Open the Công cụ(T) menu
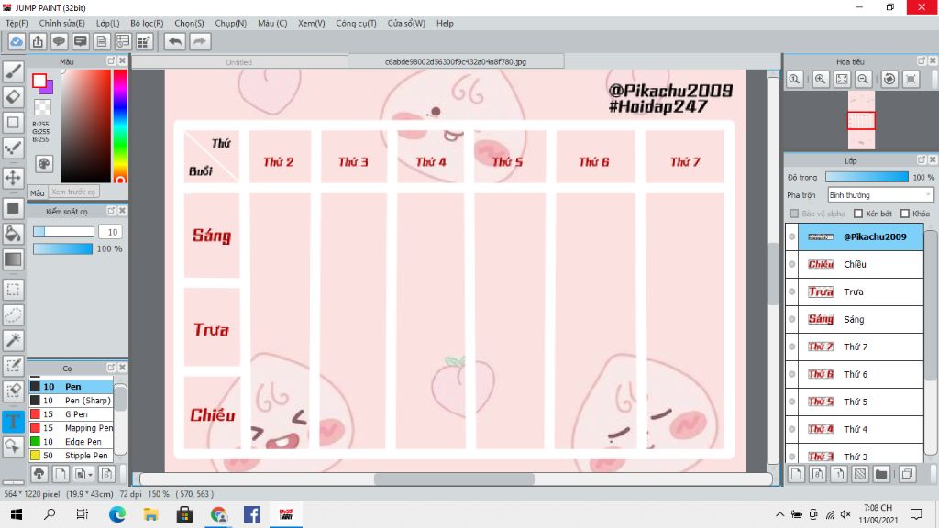Image resolution: width=939 pixels, height=528 pixels. pyautogui.click(x=356, y=23)
